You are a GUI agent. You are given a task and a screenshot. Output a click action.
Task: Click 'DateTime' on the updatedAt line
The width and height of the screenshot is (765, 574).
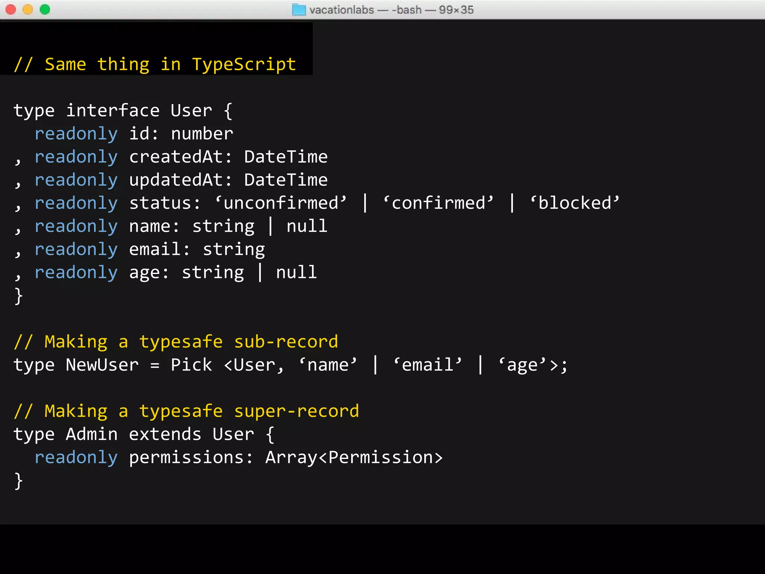tap(286, 180)
